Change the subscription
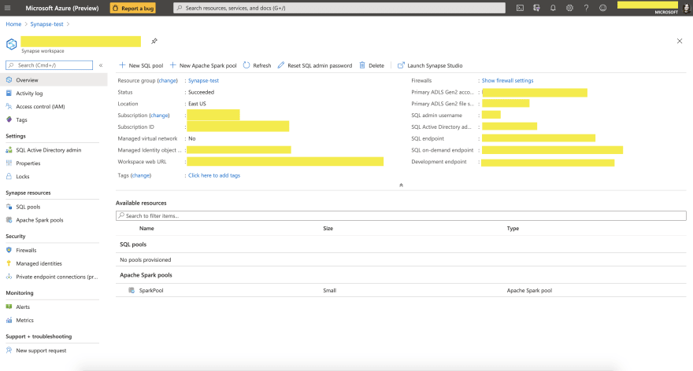 click(x=159, y=116)
